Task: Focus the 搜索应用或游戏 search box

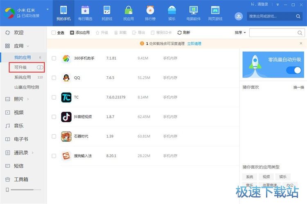Action: (x=271, y=16)
